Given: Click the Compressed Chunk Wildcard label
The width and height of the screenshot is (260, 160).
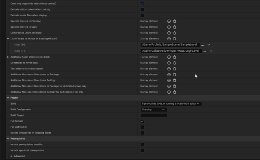Looking at the screenshot, I should click(x=26, y=33).
